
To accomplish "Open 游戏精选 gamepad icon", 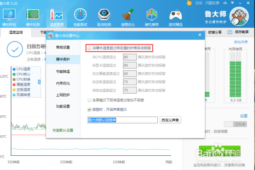I will (176, 15).
